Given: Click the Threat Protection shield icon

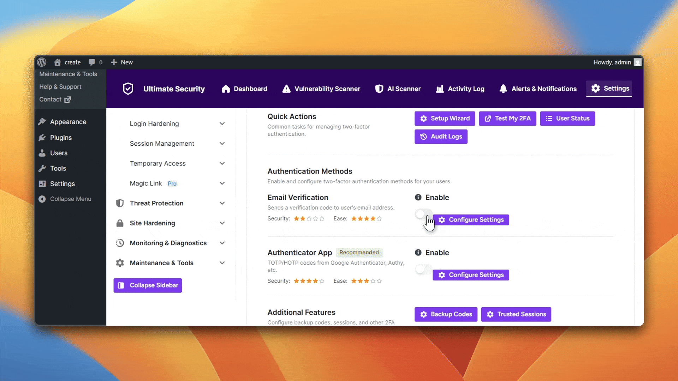Looking at the screenshot, I should [120, 203].
